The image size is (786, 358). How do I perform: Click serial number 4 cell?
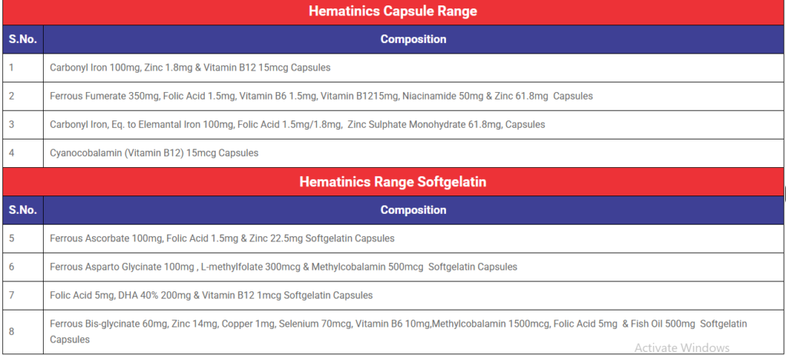click(x=23, y=153)
